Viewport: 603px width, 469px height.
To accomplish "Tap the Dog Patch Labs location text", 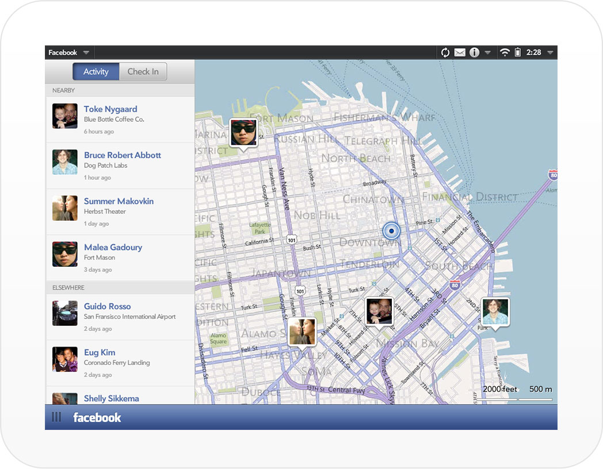I will click(106, 166).
